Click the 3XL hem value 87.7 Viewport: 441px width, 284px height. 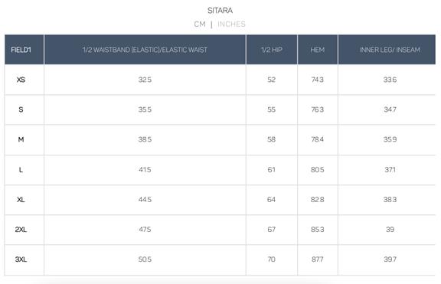pos(317,260)
